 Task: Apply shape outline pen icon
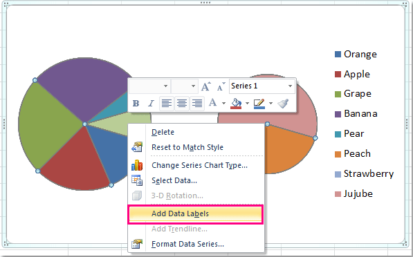point(259,104)
